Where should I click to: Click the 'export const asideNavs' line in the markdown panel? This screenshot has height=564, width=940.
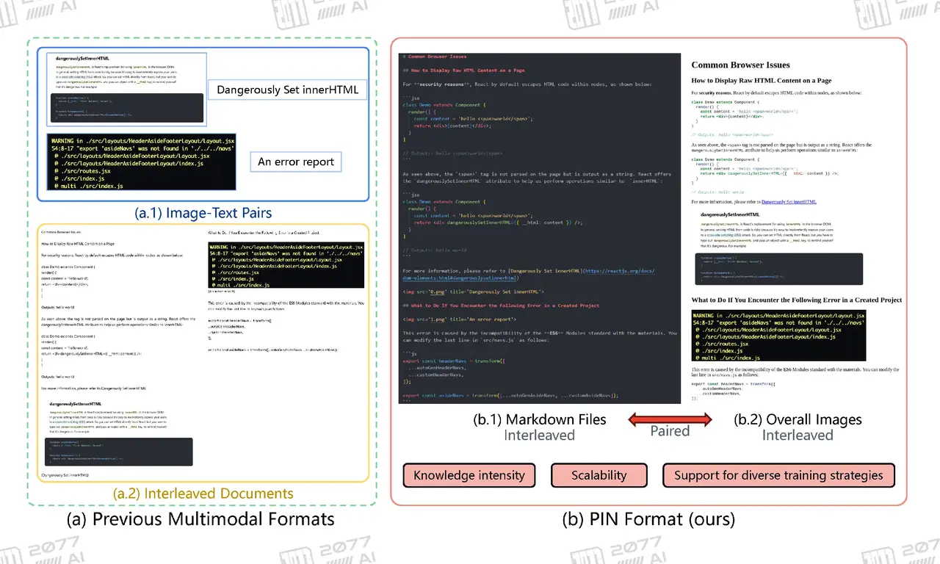510,395
